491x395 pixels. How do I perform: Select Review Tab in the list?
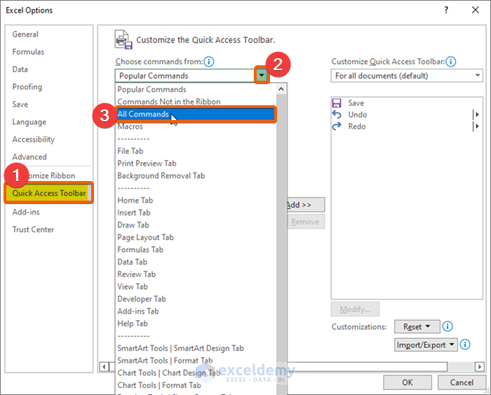pos(196,274)
